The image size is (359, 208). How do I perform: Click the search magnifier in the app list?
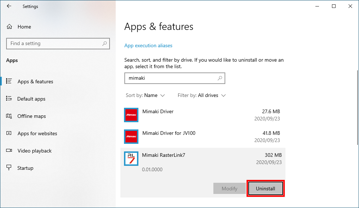point(220,78)
